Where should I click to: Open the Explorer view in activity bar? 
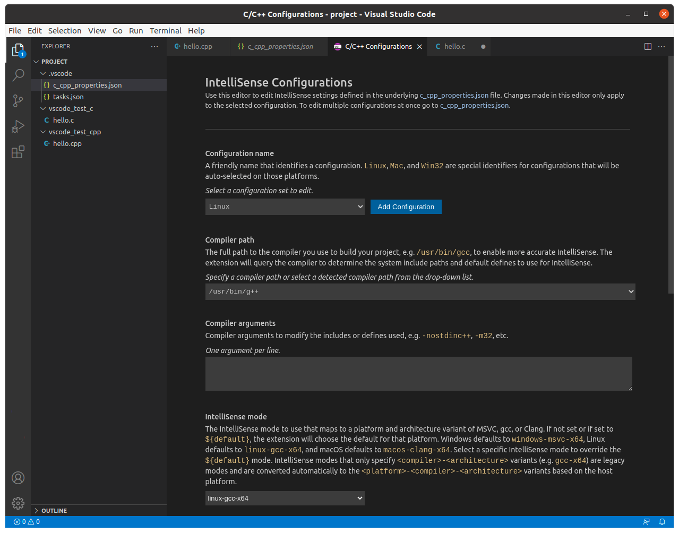point(18,50)
